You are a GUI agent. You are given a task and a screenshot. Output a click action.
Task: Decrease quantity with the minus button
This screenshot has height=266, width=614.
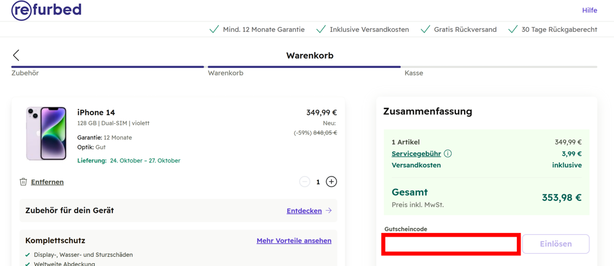click(305, 181)
